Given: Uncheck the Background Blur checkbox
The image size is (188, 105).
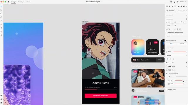Looking at the screenshot, I should point(167,73).
